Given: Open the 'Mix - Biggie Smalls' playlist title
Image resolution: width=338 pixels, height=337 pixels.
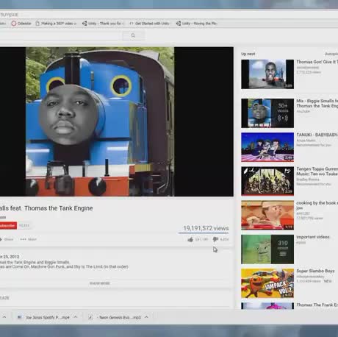Looking at the screenshot, I should (317, 104).
